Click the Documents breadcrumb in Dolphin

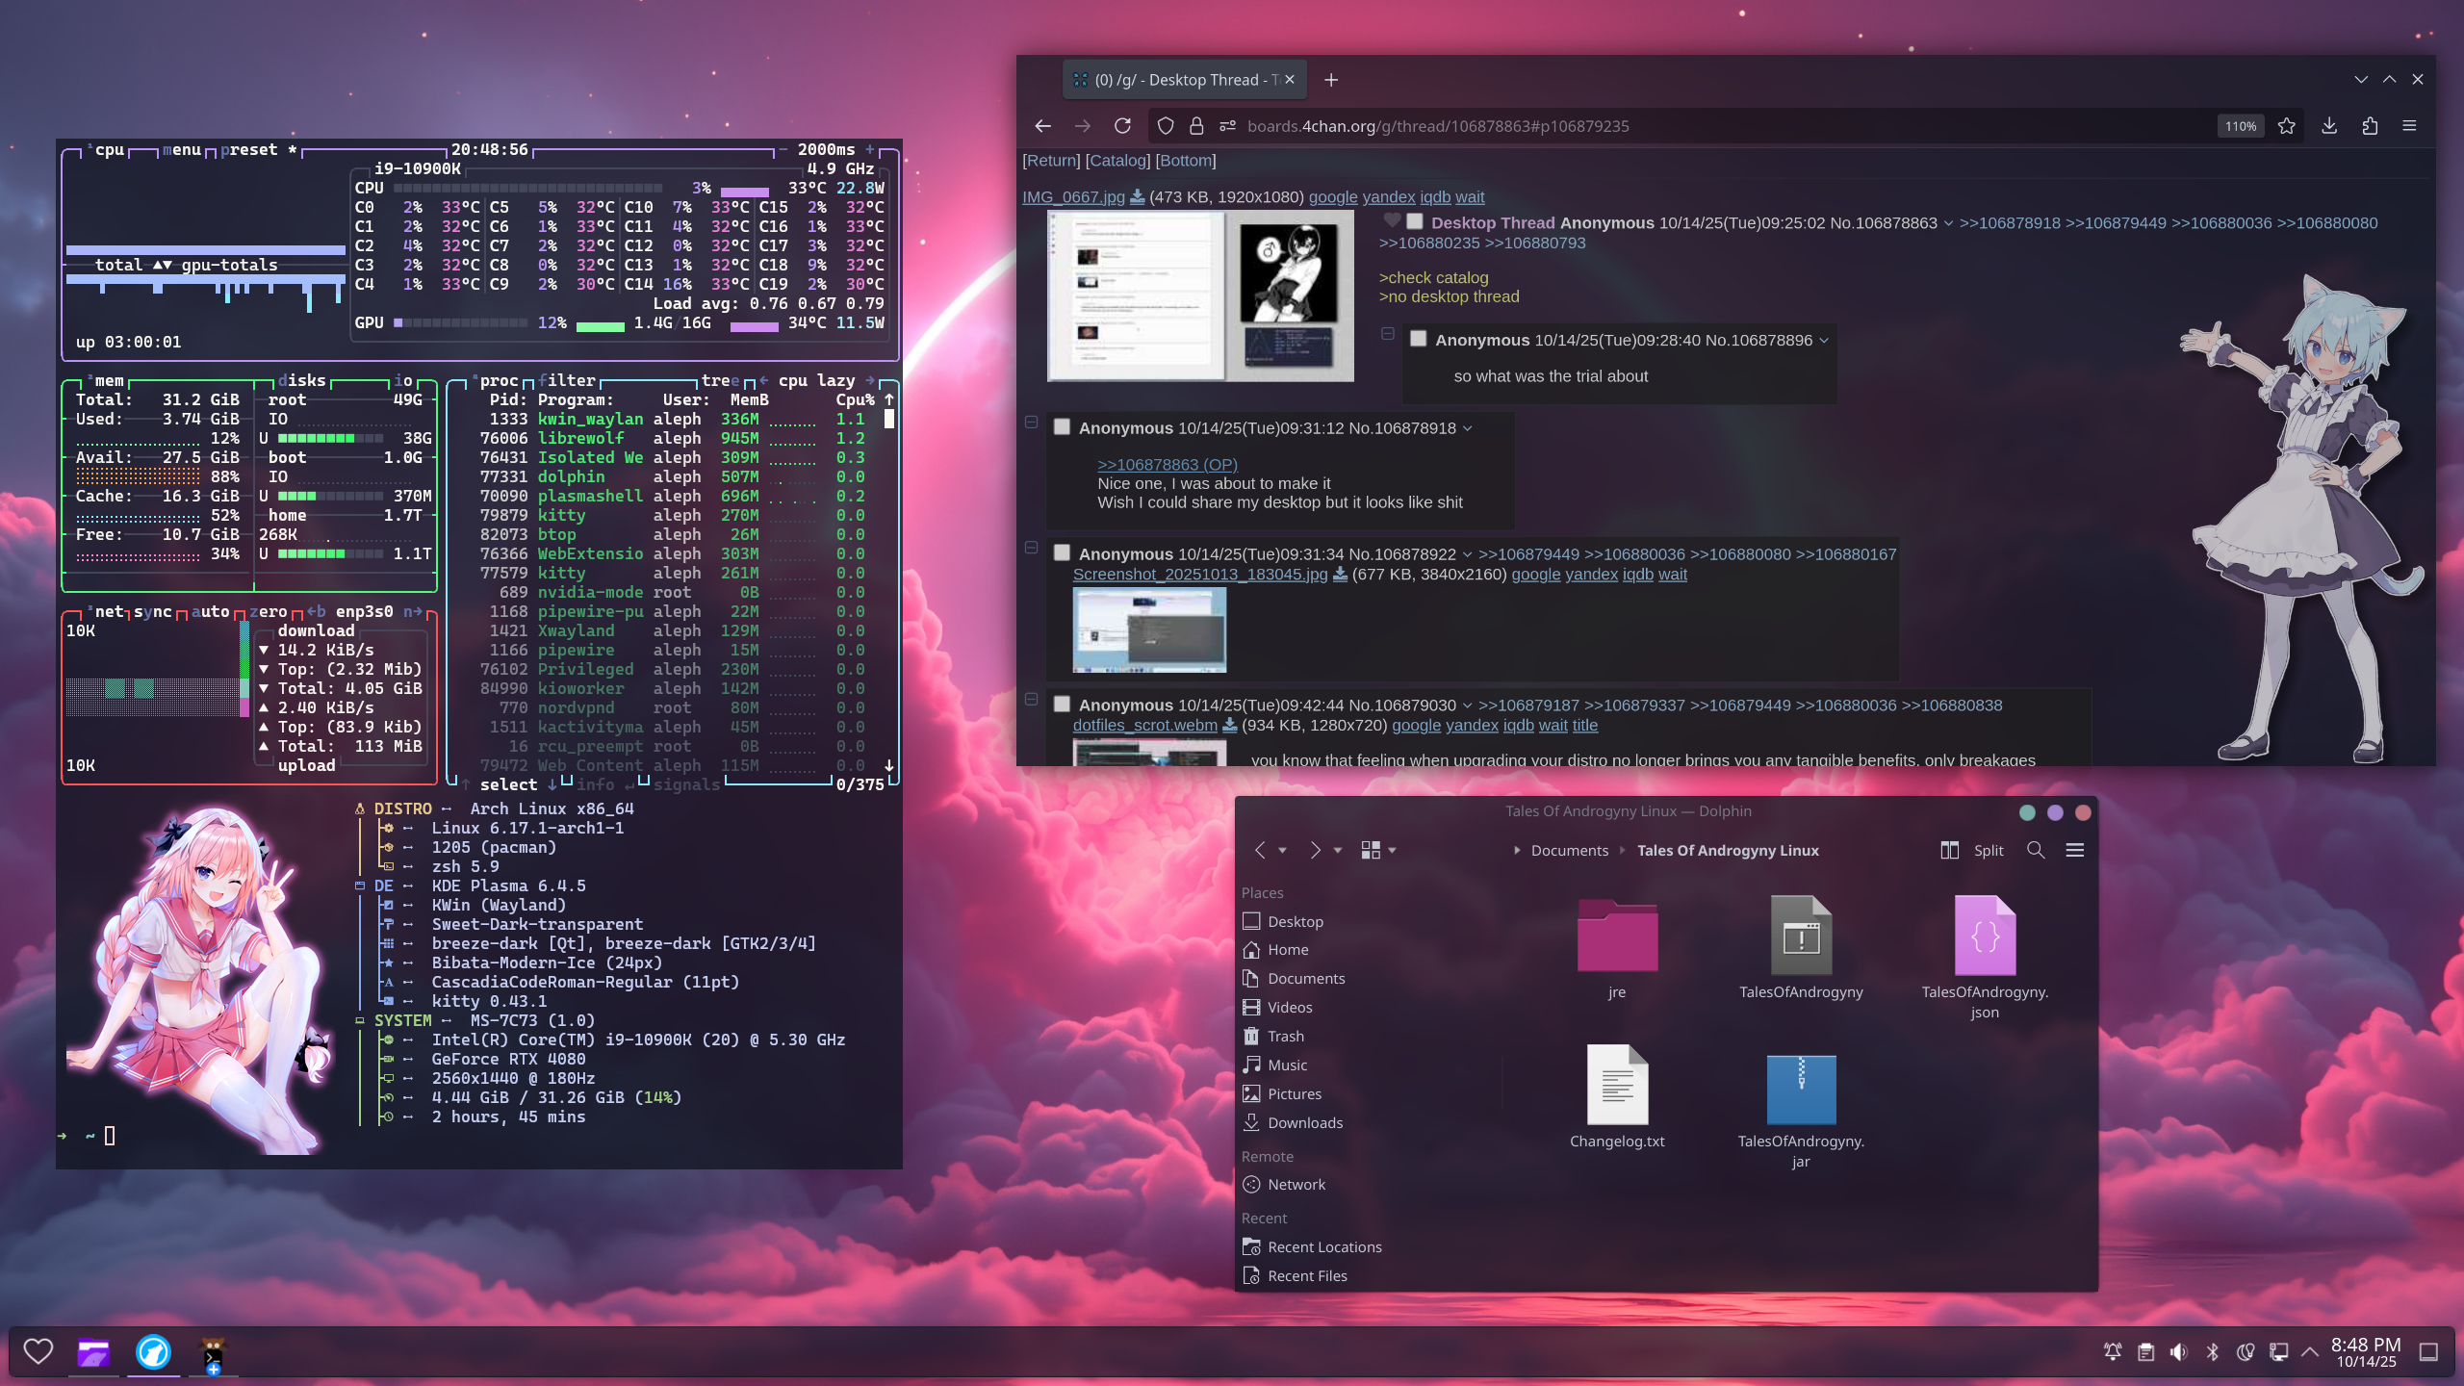point(1569,851)
